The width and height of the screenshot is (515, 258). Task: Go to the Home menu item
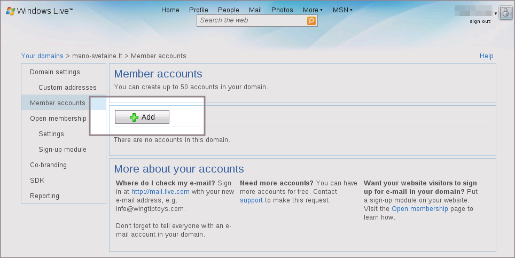(x=170, y=10)
